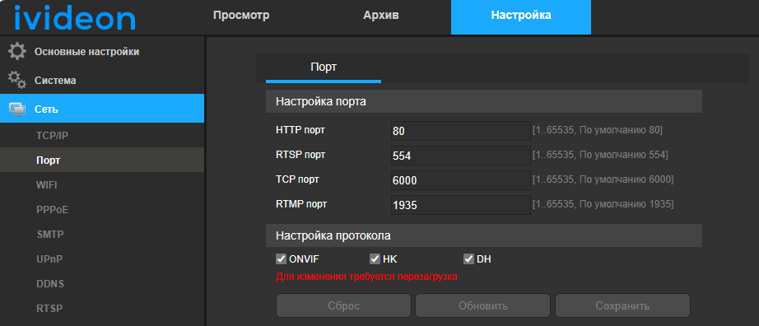Click the RTSP порт input field
The width and height of the screenshot is (759, 326).
point(461,156)
